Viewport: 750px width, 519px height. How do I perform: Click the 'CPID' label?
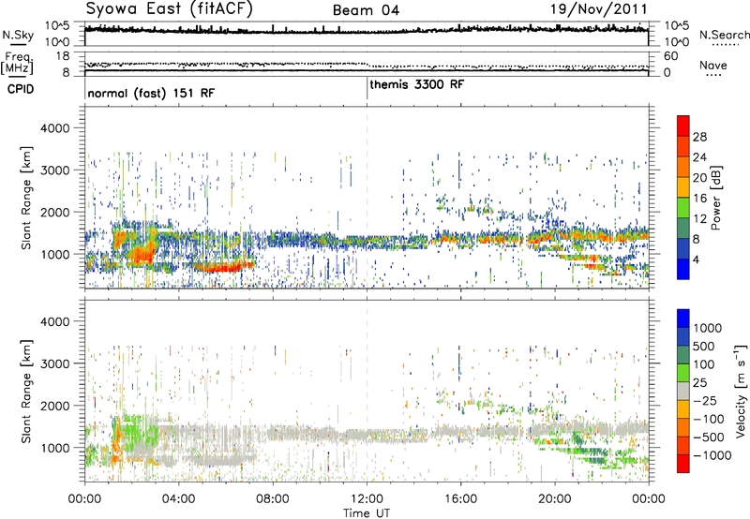point(21,89)
